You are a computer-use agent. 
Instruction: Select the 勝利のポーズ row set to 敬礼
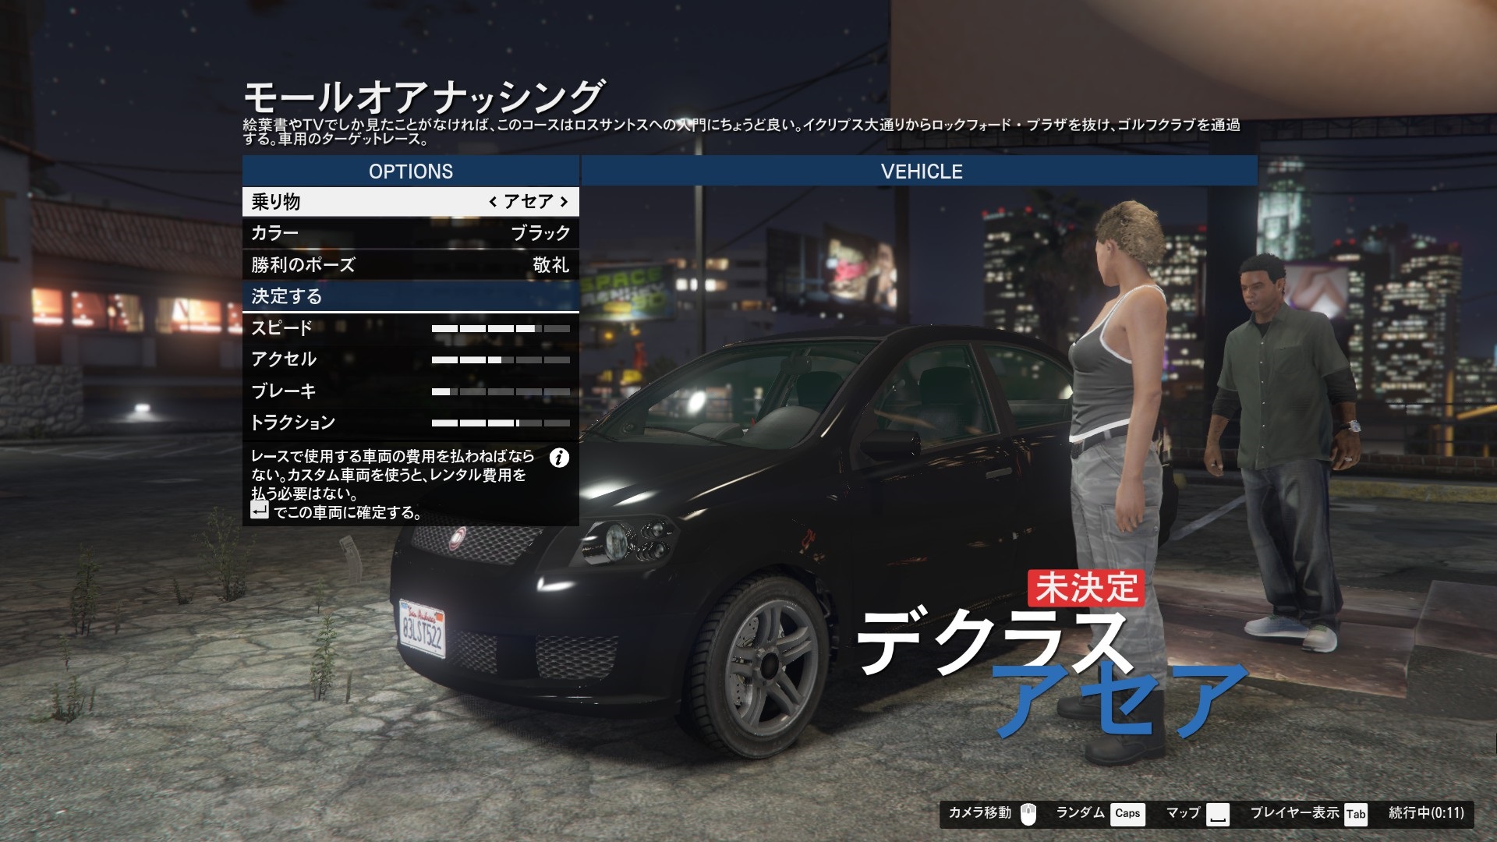click(411, 264)
